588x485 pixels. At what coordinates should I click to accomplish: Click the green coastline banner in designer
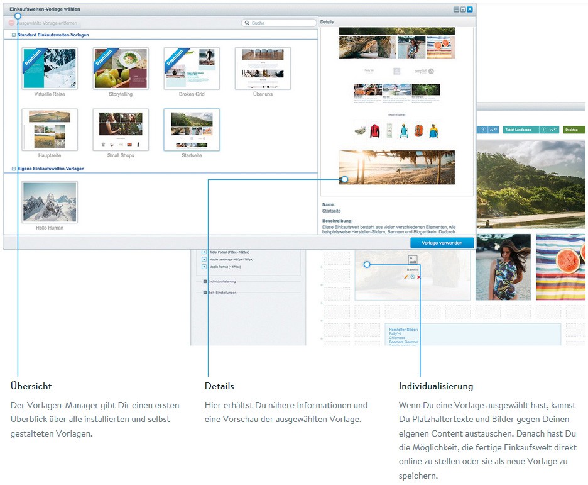pos(531,184)
